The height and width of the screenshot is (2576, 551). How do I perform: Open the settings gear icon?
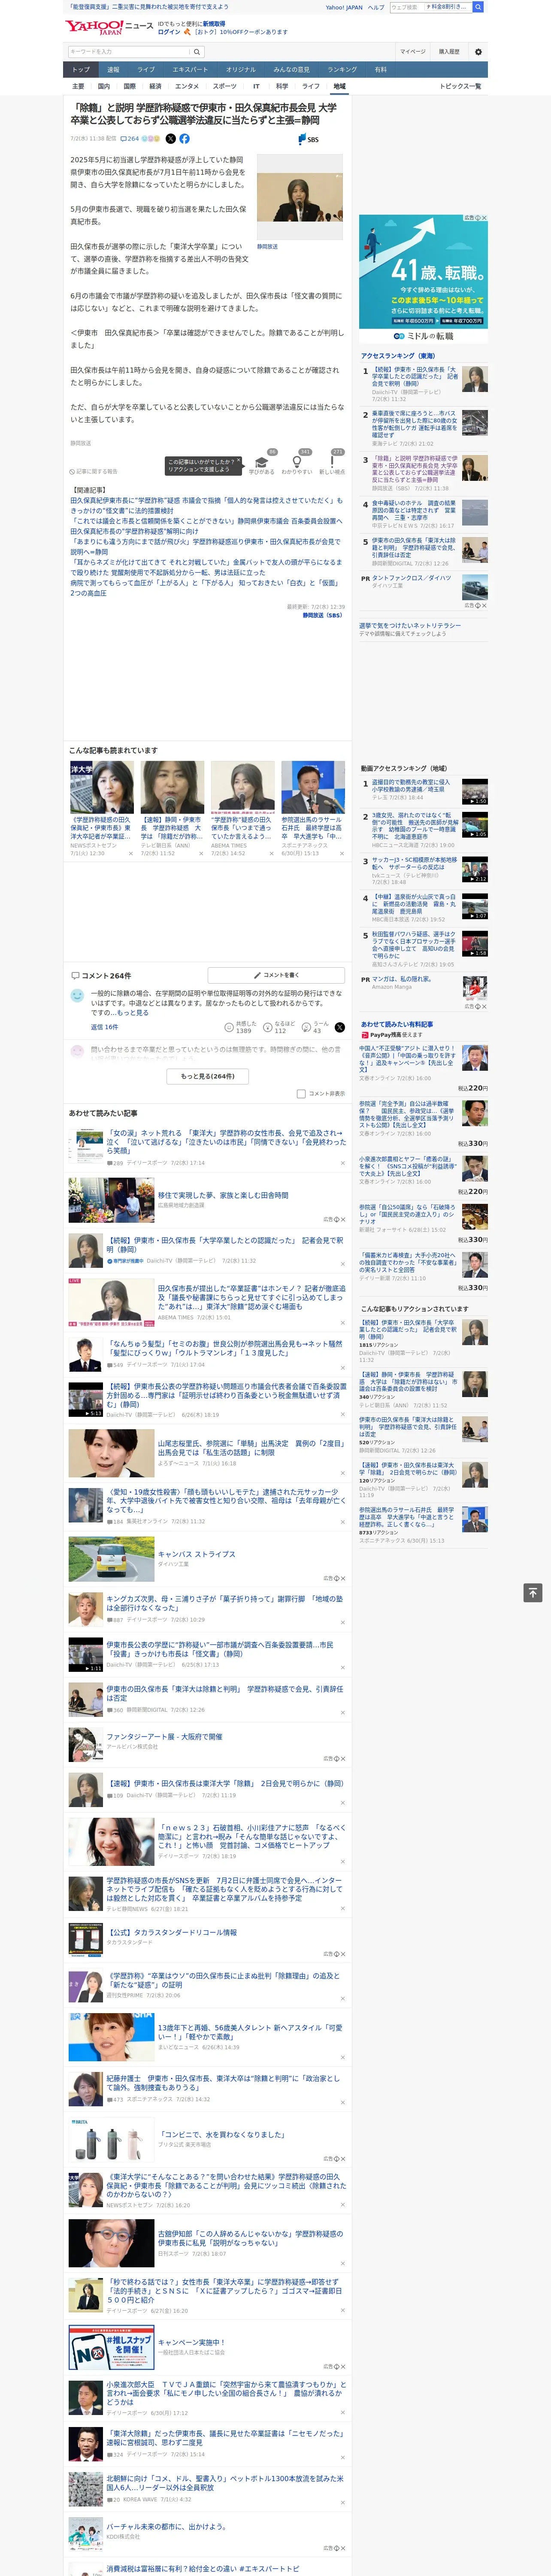coord(478,51)
